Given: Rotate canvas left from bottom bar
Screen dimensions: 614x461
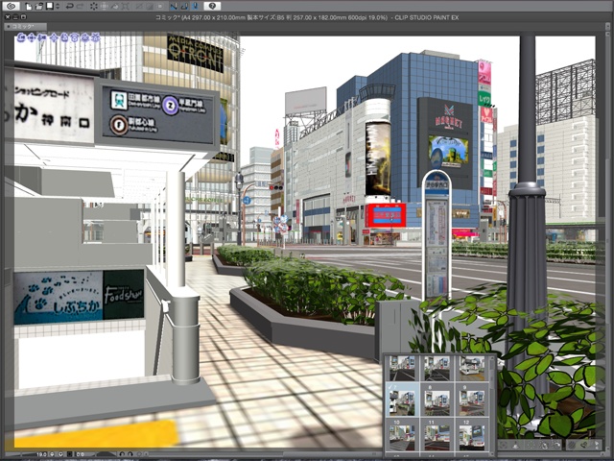Looking at the screenshot, I should (x=122, y=454).
